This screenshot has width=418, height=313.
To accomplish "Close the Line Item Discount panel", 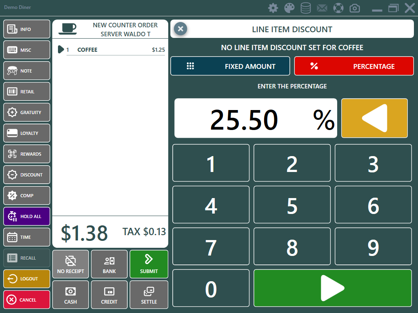I will pyautogui.click(x=180, y=29).
